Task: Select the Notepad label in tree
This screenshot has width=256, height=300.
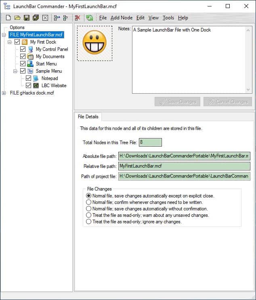Action: (50, 78)
